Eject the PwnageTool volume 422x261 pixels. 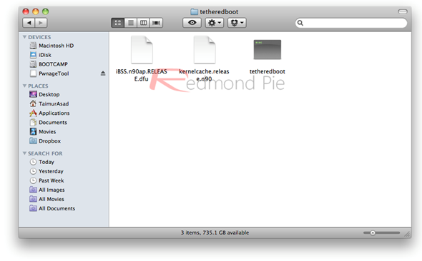[103, 73]
